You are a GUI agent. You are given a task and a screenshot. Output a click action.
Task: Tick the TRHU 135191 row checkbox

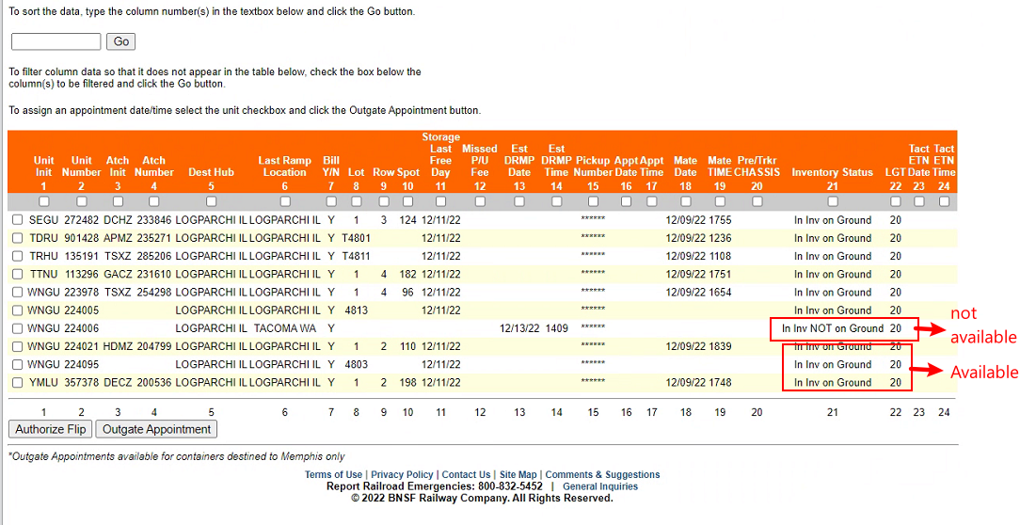pos(18,256)
